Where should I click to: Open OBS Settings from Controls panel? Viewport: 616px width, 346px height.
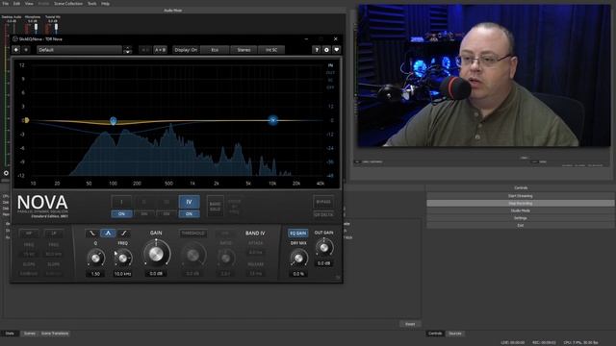521,218
